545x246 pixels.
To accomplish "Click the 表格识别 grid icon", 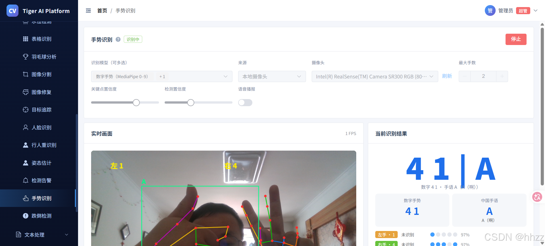I will pyautogui.click(x=26, y=39).
